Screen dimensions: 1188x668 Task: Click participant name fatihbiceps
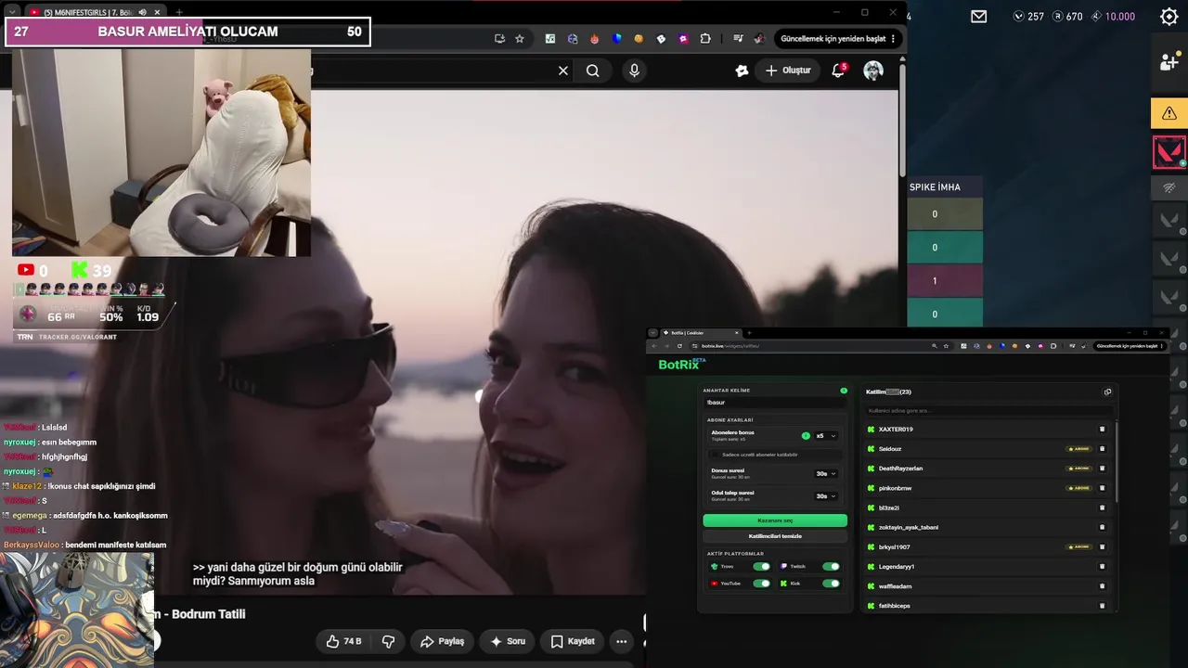pyautogui.click(x=895, y=606)
